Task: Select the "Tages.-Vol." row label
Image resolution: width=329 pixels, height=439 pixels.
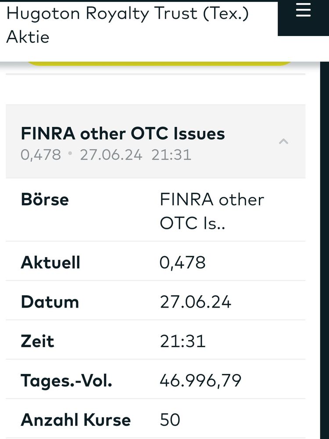Action: (66, 381)
